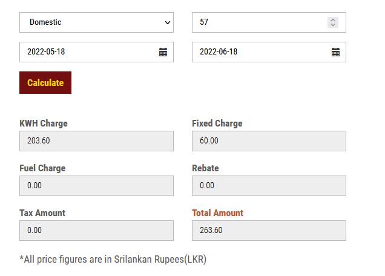Decrease units value with down stepper arrow
The width and height of the screenshot is (385, 276).
coord(333,25)
